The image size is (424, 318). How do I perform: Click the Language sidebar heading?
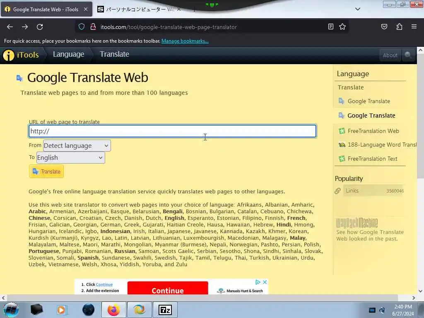pos(353,74)
